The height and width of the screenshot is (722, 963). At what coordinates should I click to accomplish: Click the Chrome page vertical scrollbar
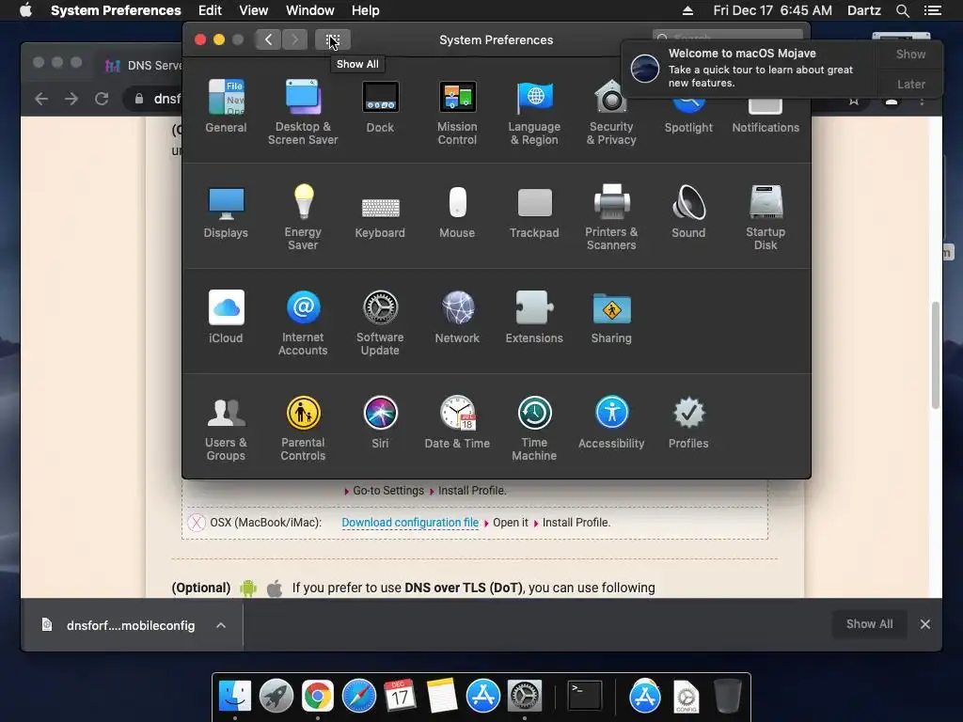pos(936,354)
